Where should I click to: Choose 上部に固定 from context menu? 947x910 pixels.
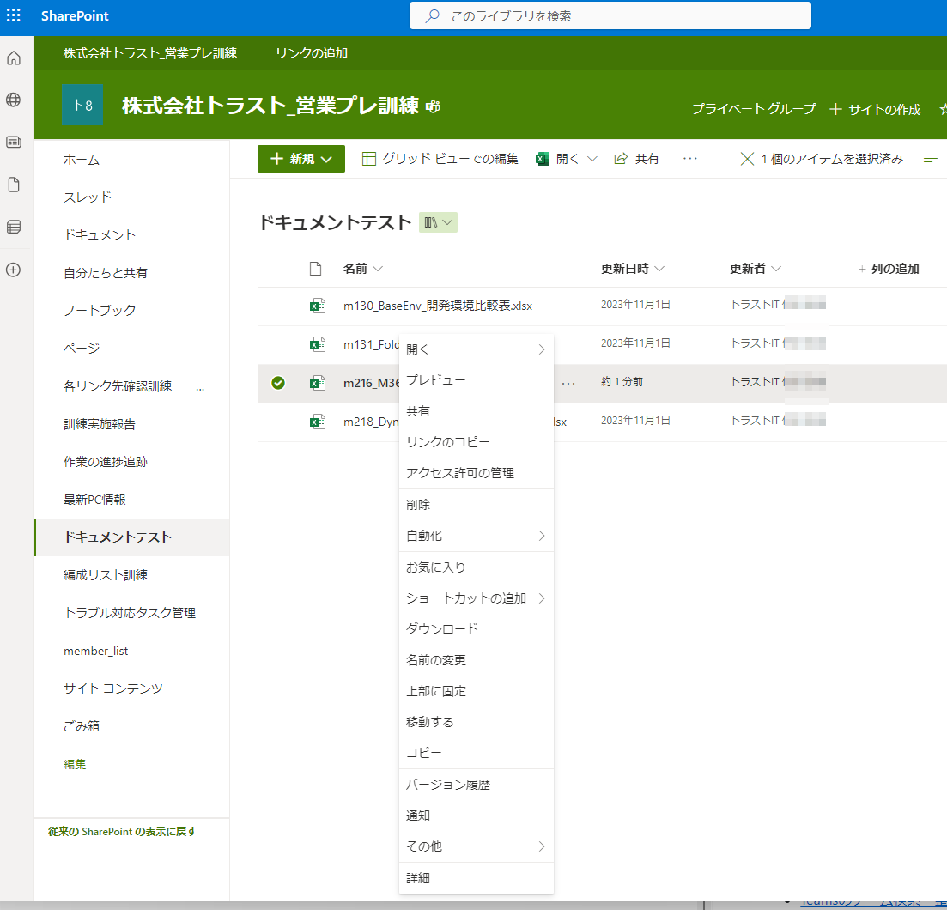pyautogui.click(x=476, y=691)
